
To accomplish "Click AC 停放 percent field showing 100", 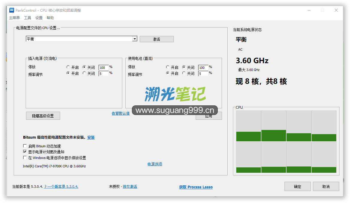I will 104,67.
